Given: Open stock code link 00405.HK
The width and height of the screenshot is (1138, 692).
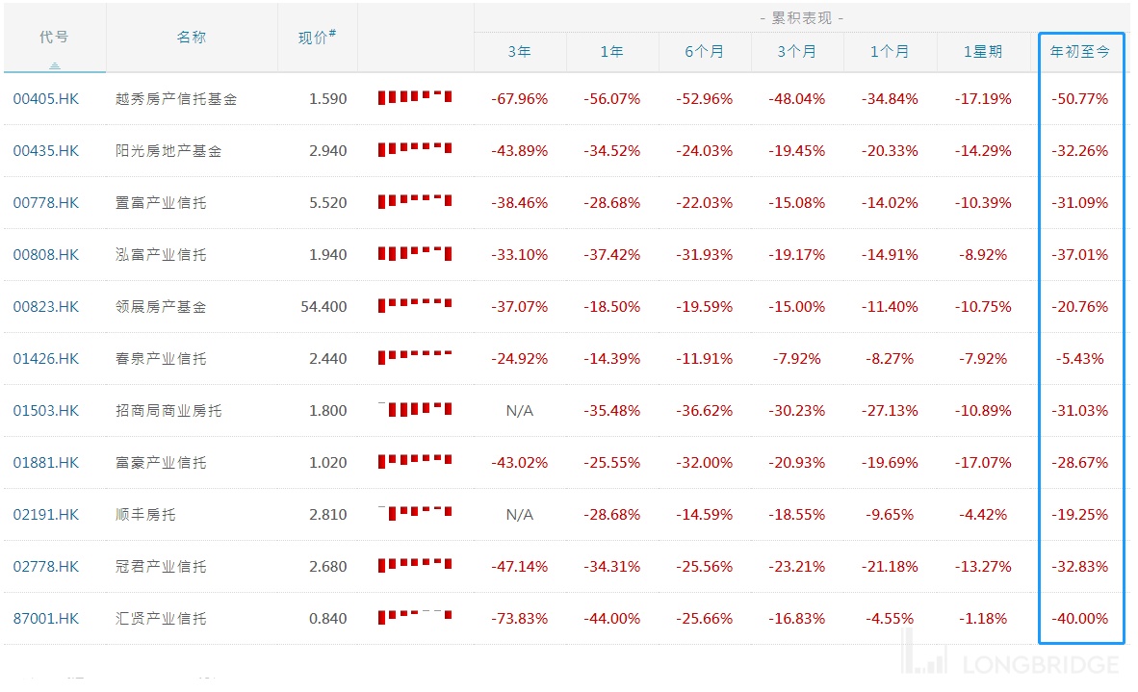Looking at the screenshot, I should click(x=46, y=99).
